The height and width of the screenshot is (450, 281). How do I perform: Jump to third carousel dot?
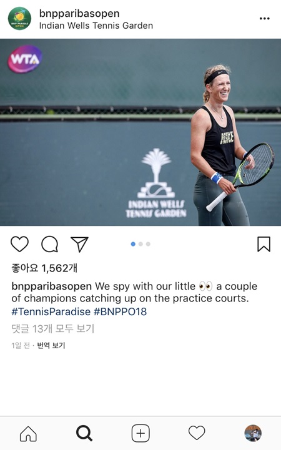click(x=148, y=244)
